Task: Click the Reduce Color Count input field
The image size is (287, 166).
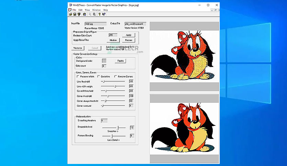Action: point(113,35)
